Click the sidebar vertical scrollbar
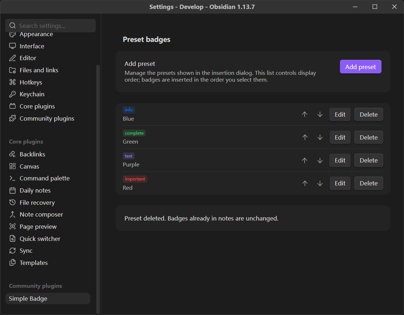Screen dimensions: 404x315 (98, 189)
